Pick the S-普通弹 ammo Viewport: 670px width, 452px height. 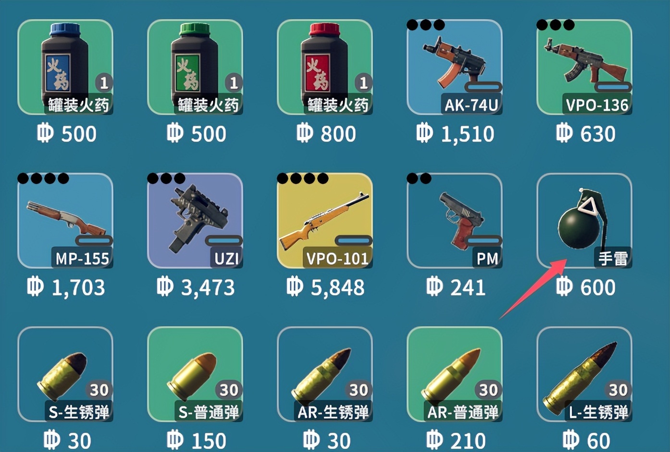[x=195, y=374]
